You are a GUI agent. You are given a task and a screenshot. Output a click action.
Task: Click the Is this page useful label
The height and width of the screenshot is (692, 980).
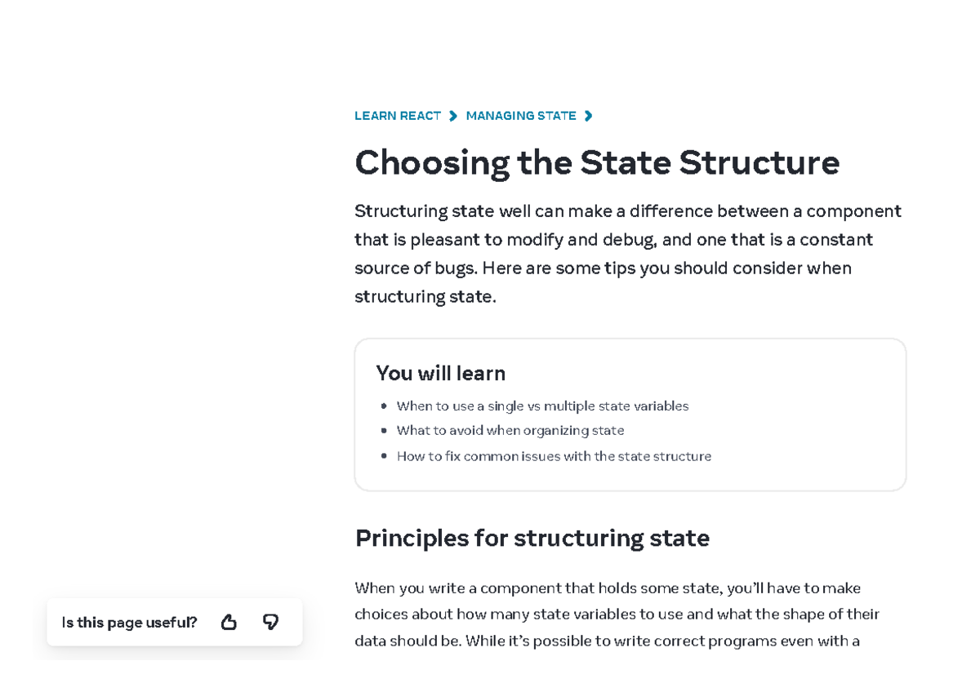pos(128,622)
